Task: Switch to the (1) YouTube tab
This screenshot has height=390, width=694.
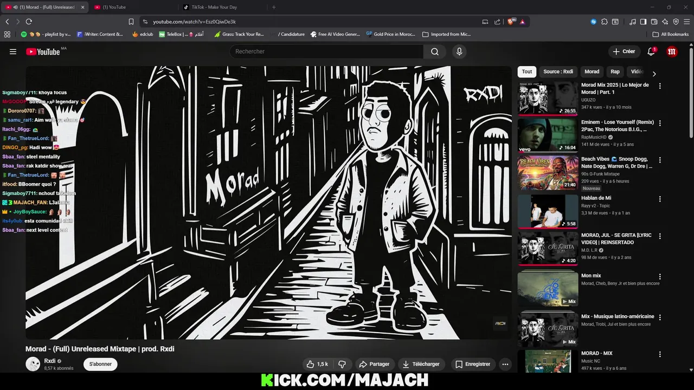Action: point(133,7)
